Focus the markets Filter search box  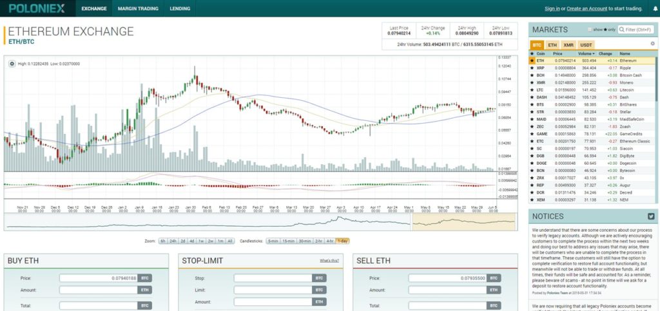click(639, 30)
